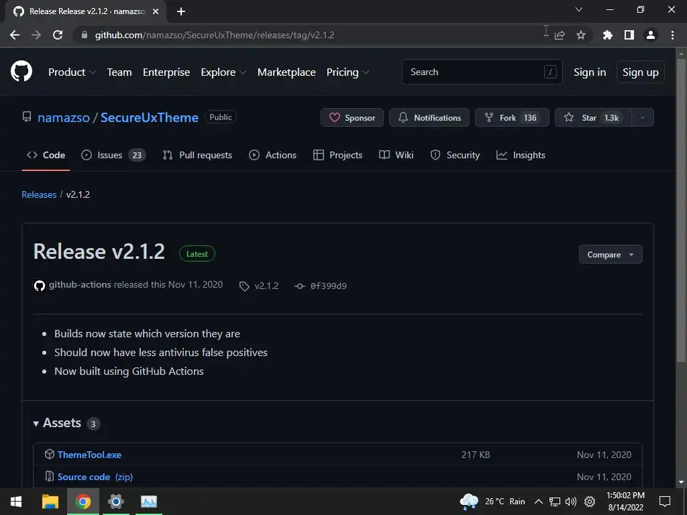Open the Marketplace page
This screenshot has height=515, width=687.
point(286,72)
